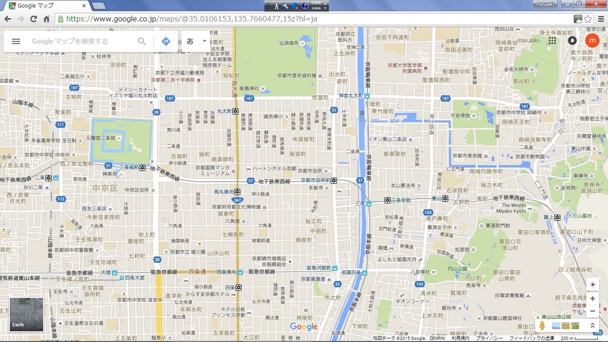Click the 烏丸御池 station marker

[238, 192]
